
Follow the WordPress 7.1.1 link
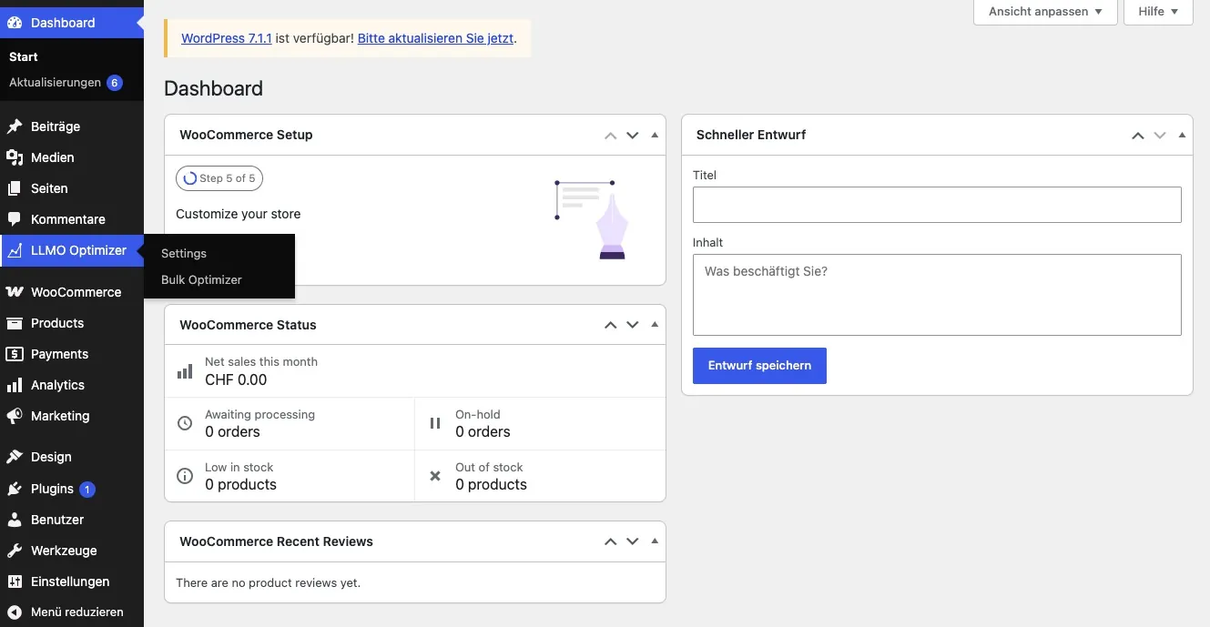click(x=227, y=39)
